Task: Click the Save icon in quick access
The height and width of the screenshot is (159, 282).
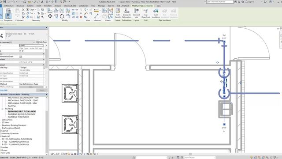Action: click(x=5, y=2)
